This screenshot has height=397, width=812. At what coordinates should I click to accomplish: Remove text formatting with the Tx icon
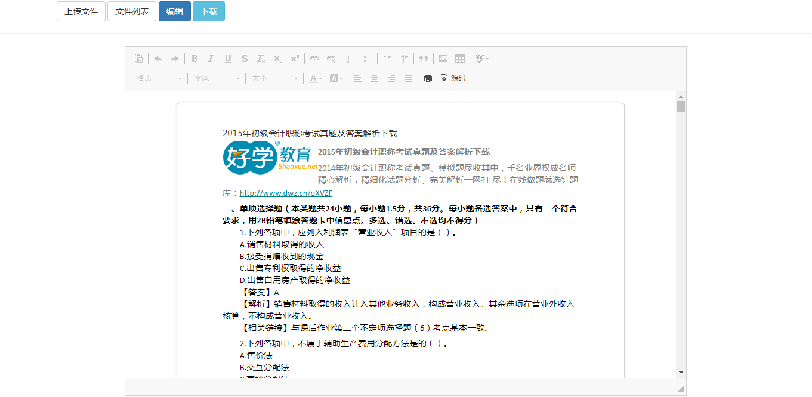point(261,59)
